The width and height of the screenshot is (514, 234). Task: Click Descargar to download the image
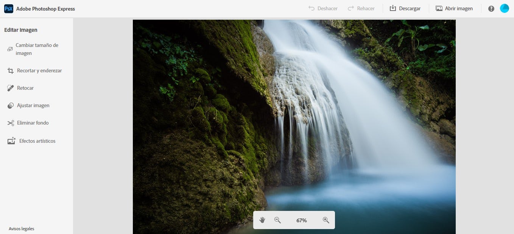pos(405,9)
